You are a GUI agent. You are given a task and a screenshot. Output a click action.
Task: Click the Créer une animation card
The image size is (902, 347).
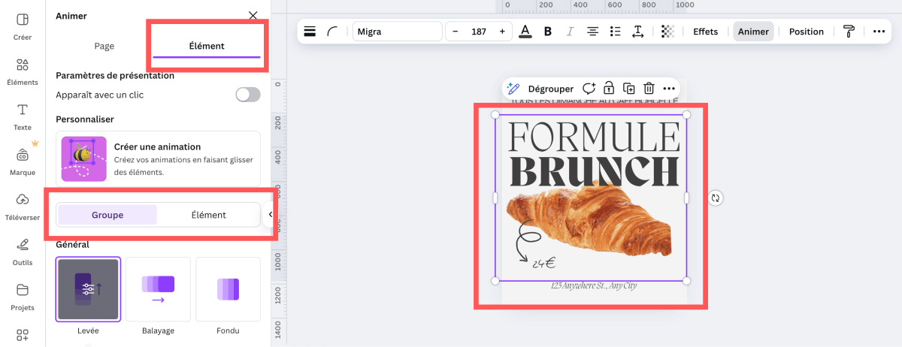(x=159, y=159)
